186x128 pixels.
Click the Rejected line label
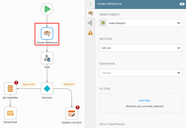click(x=69, y=84)
